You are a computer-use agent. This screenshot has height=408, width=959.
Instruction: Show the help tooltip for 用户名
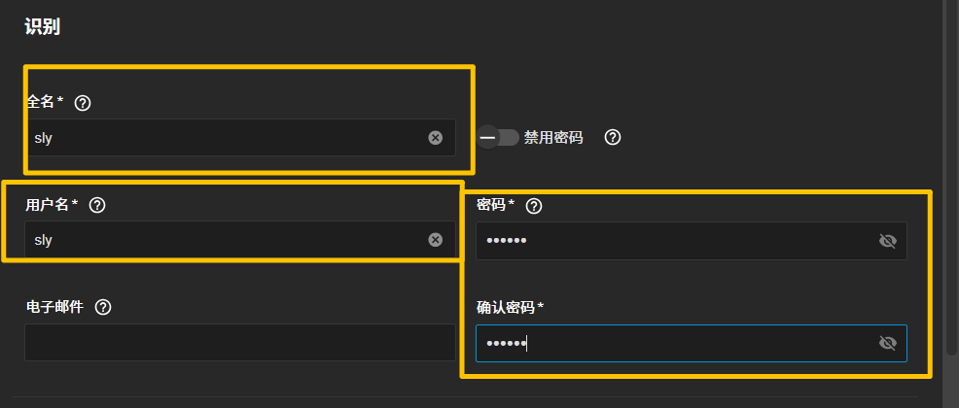coord(97,205)
